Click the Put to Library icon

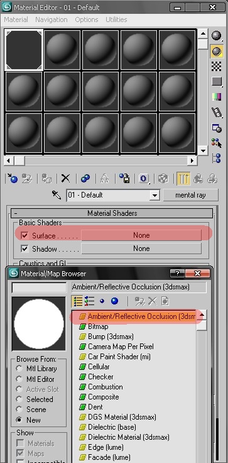point(124,179)
